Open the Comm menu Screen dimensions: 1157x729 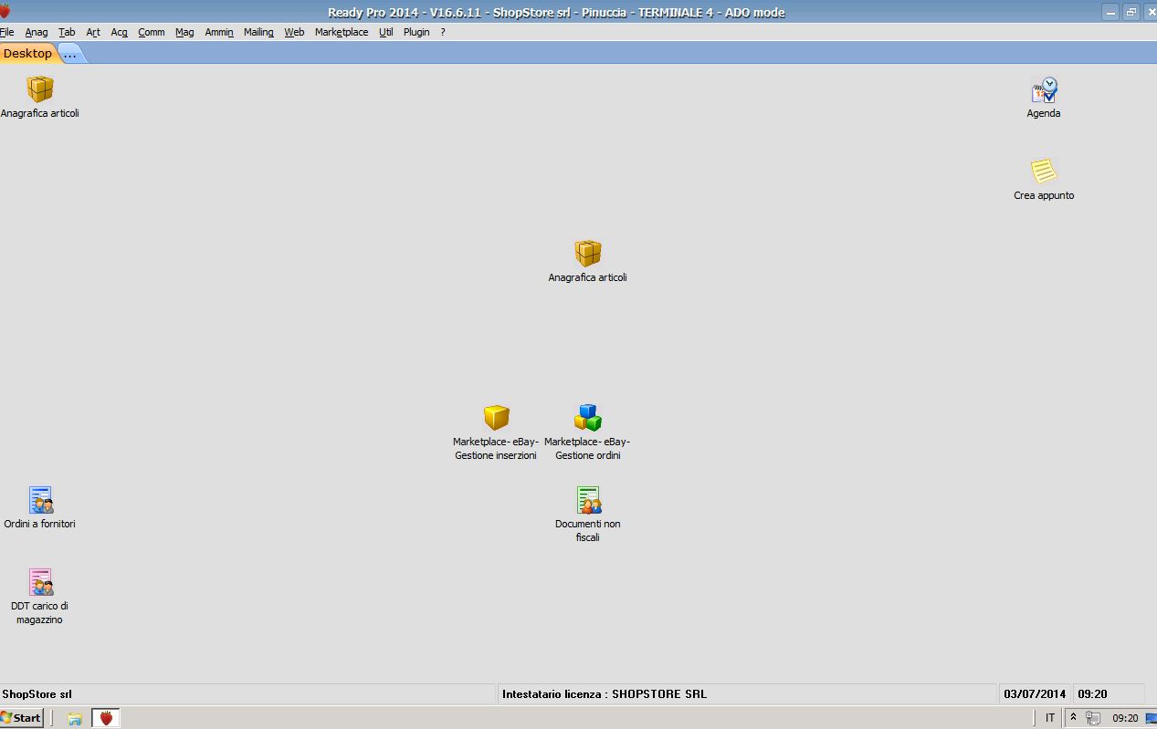tap(152, 32)
